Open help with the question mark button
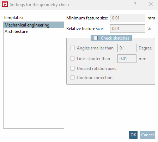158x142 pixels. [135, 4]
